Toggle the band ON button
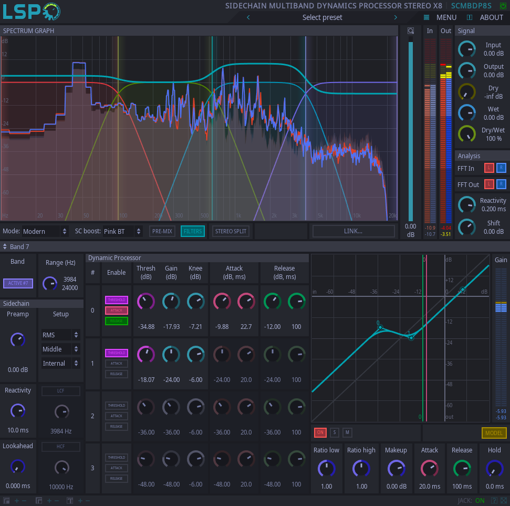The height and width of the screenshot is (506, 510). pyautogui.click(x=320, y=432)
